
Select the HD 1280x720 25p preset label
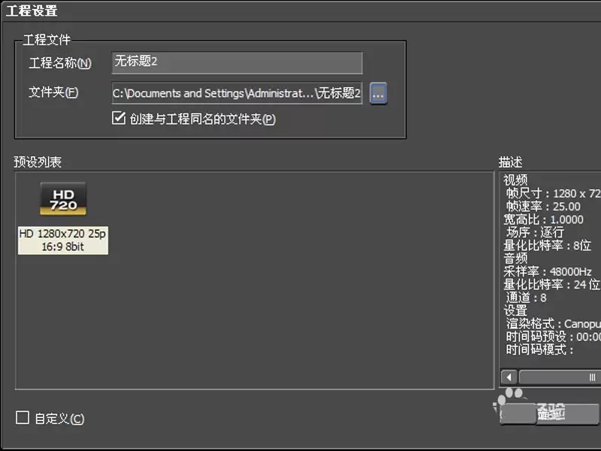click(63, 240)
